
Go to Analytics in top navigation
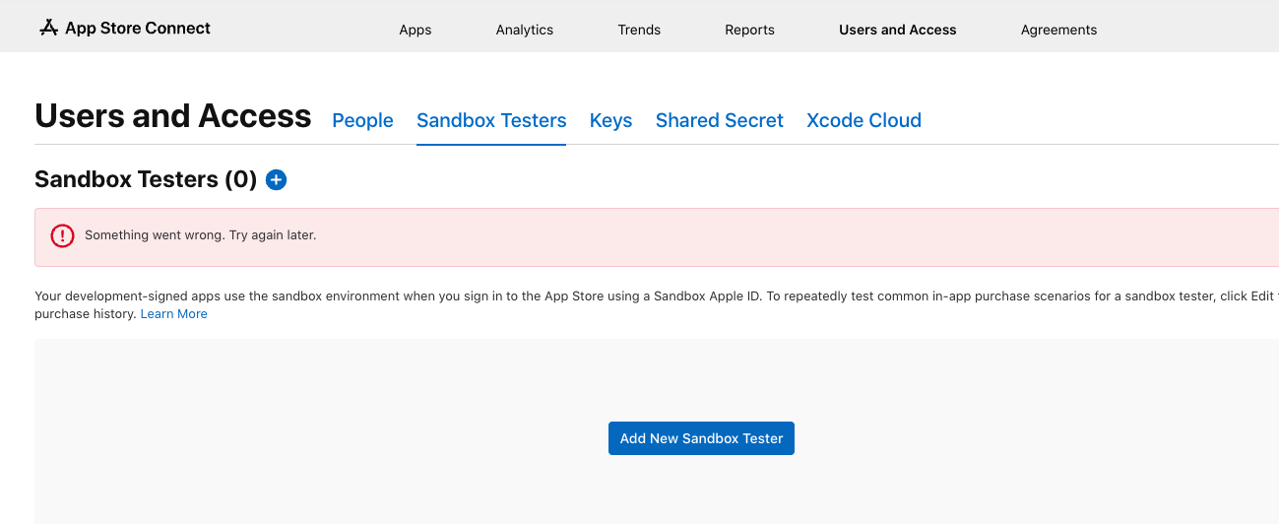(x=525, y=30)
